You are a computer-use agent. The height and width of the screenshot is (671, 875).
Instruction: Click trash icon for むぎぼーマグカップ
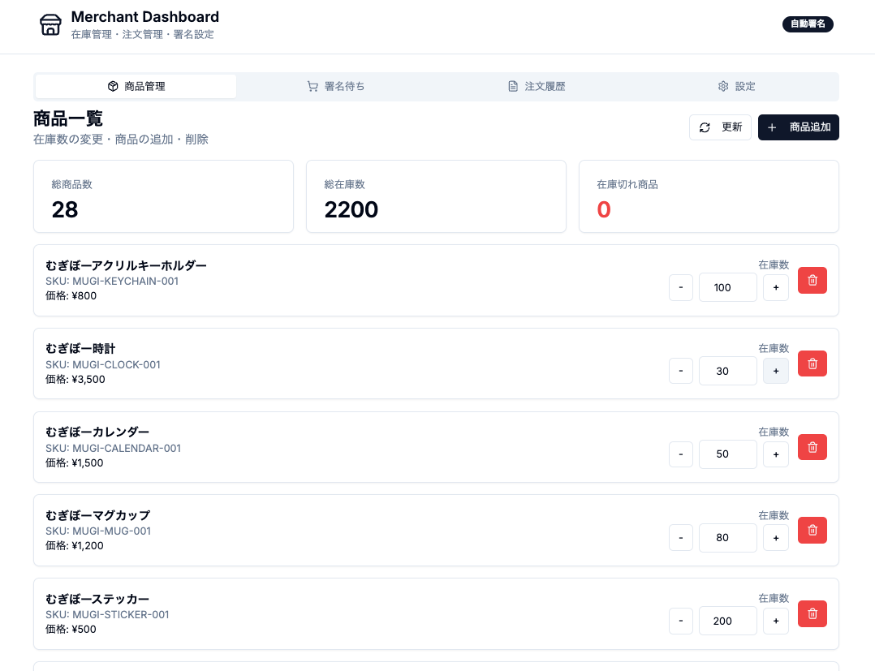pos(812,531)
